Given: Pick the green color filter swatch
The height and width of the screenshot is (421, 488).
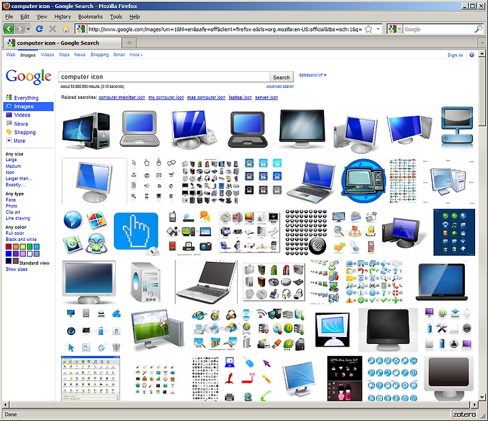Looking at the screenshot, I should coord(30,246).
